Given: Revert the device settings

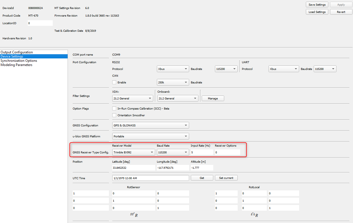Looking at the screenshot, I should [x=341, y=12].
